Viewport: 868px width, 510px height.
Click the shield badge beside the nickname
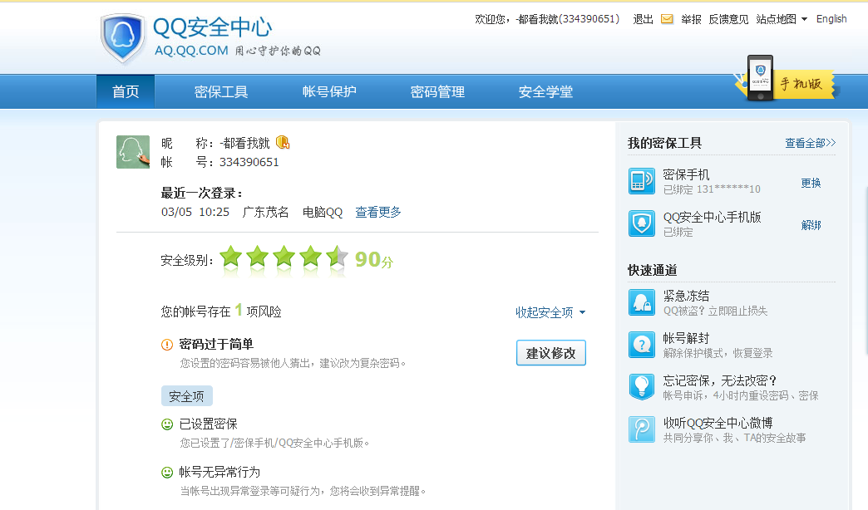[283, 143]
